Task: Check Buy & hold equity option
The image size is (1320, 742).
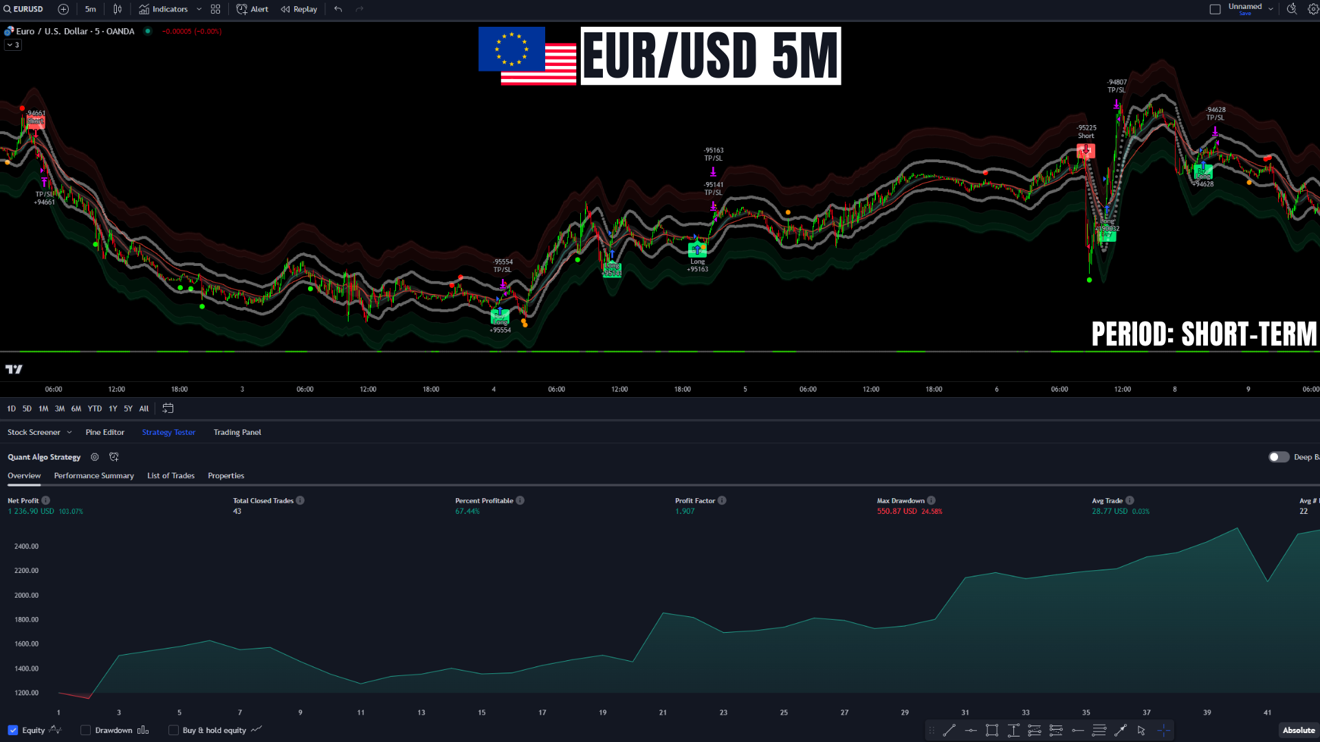Action: pos(173,730)
